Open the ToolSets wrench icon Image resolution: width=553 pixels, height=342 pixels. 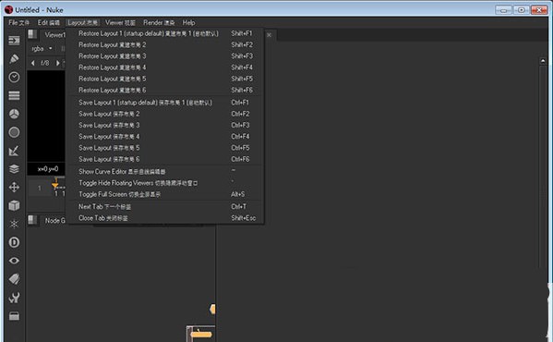[x=14, y=298]
